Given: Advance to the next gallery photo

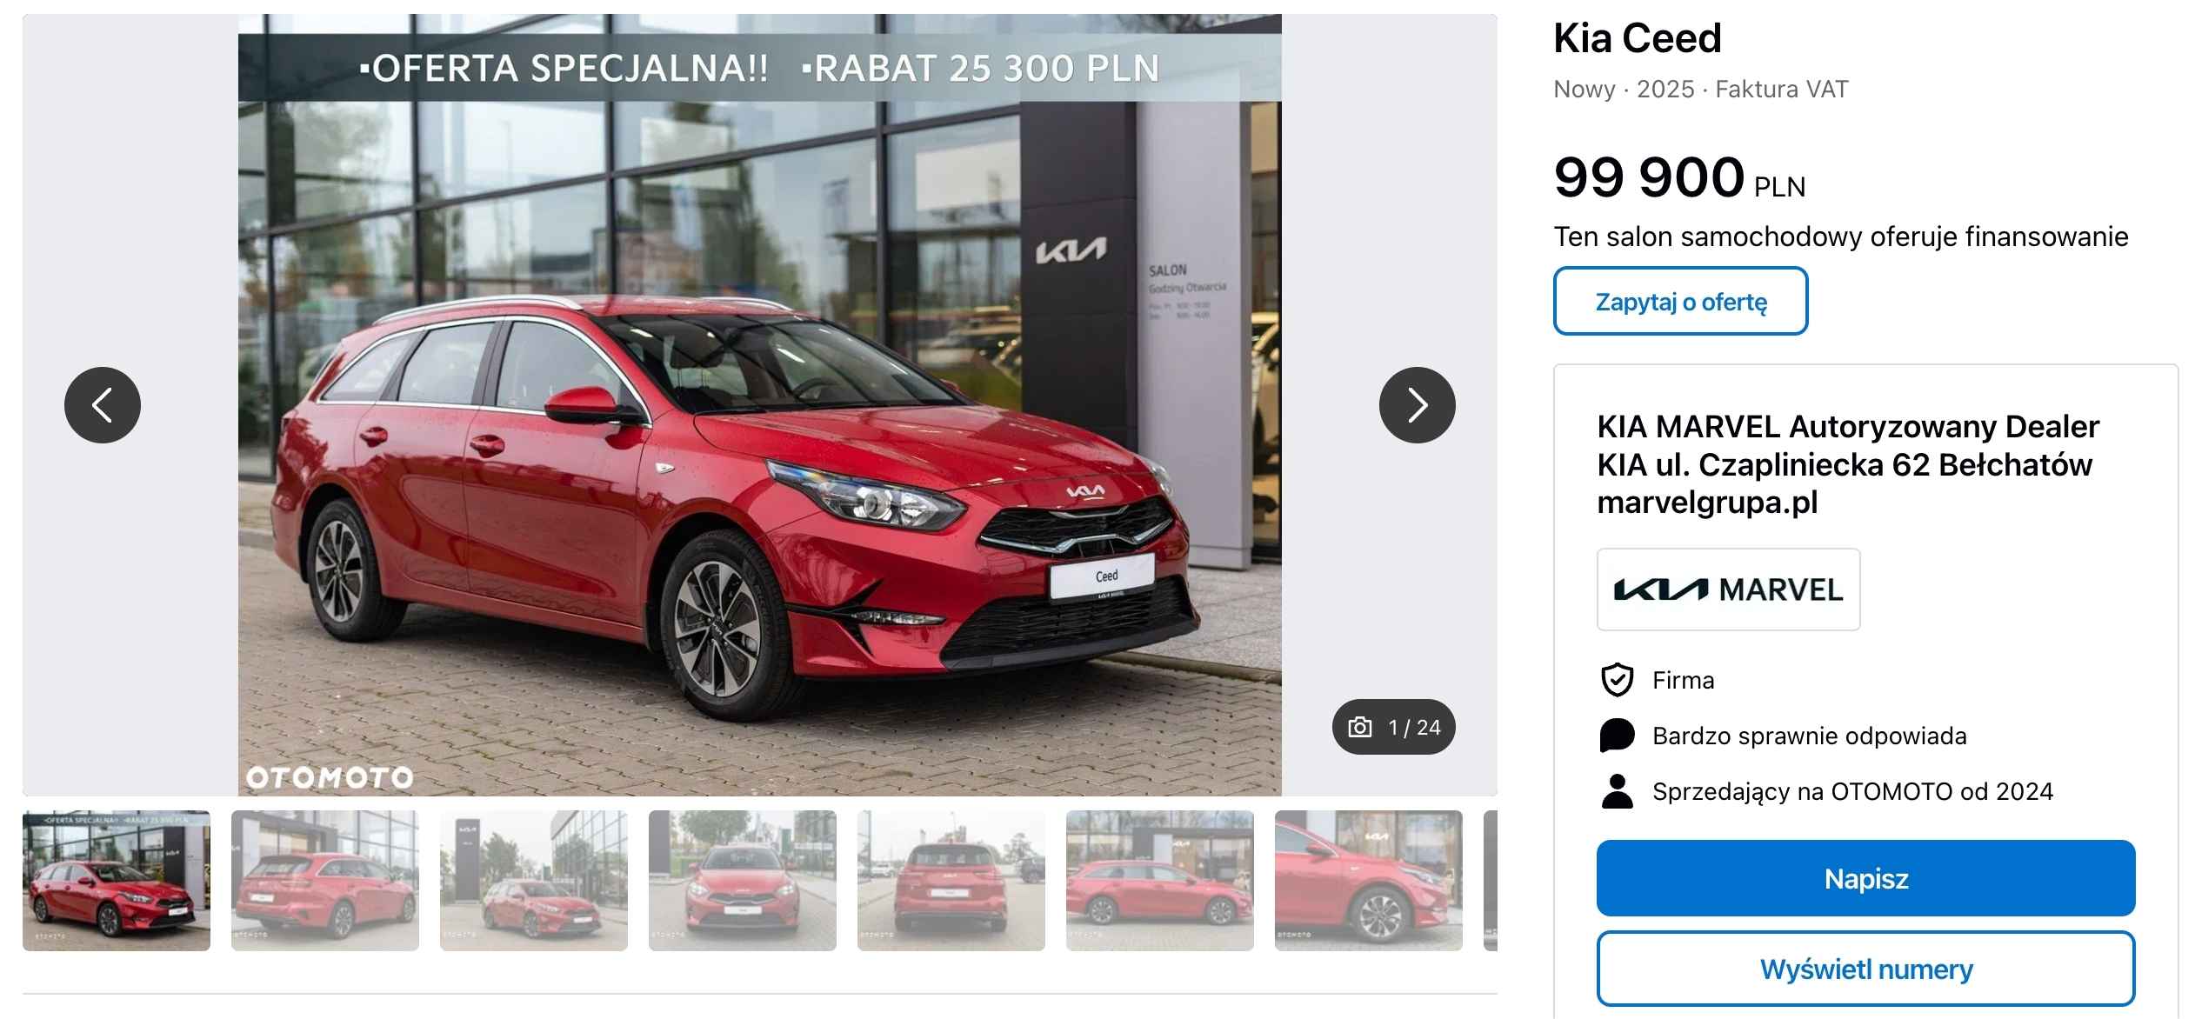Looking at the screenshot, I should (1417, 405).
